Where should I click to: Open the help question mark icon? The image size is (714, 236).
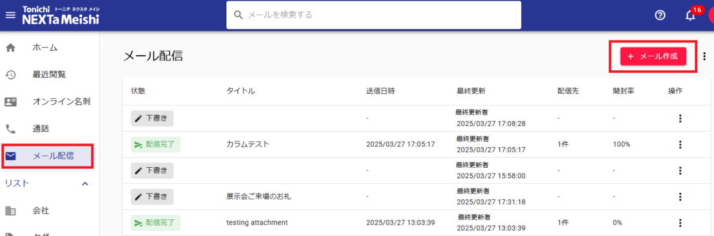click(660, 15)
